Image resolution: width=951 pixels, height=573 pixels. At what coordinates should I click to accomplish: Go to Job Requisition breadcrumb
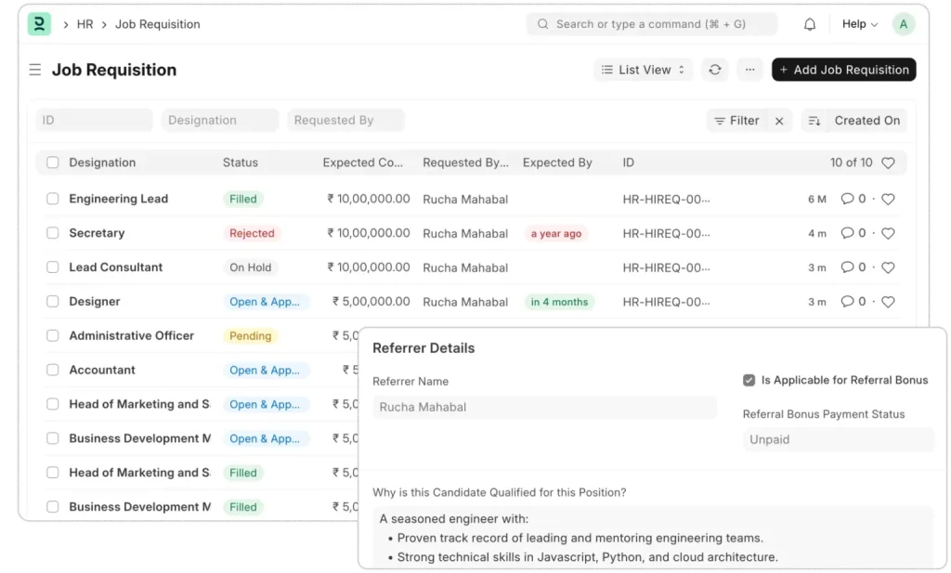click(x=157, y=24)
